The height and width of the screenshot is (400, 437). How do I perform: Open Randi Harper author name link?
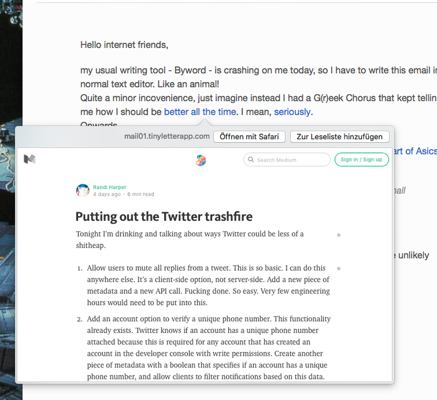110,187
